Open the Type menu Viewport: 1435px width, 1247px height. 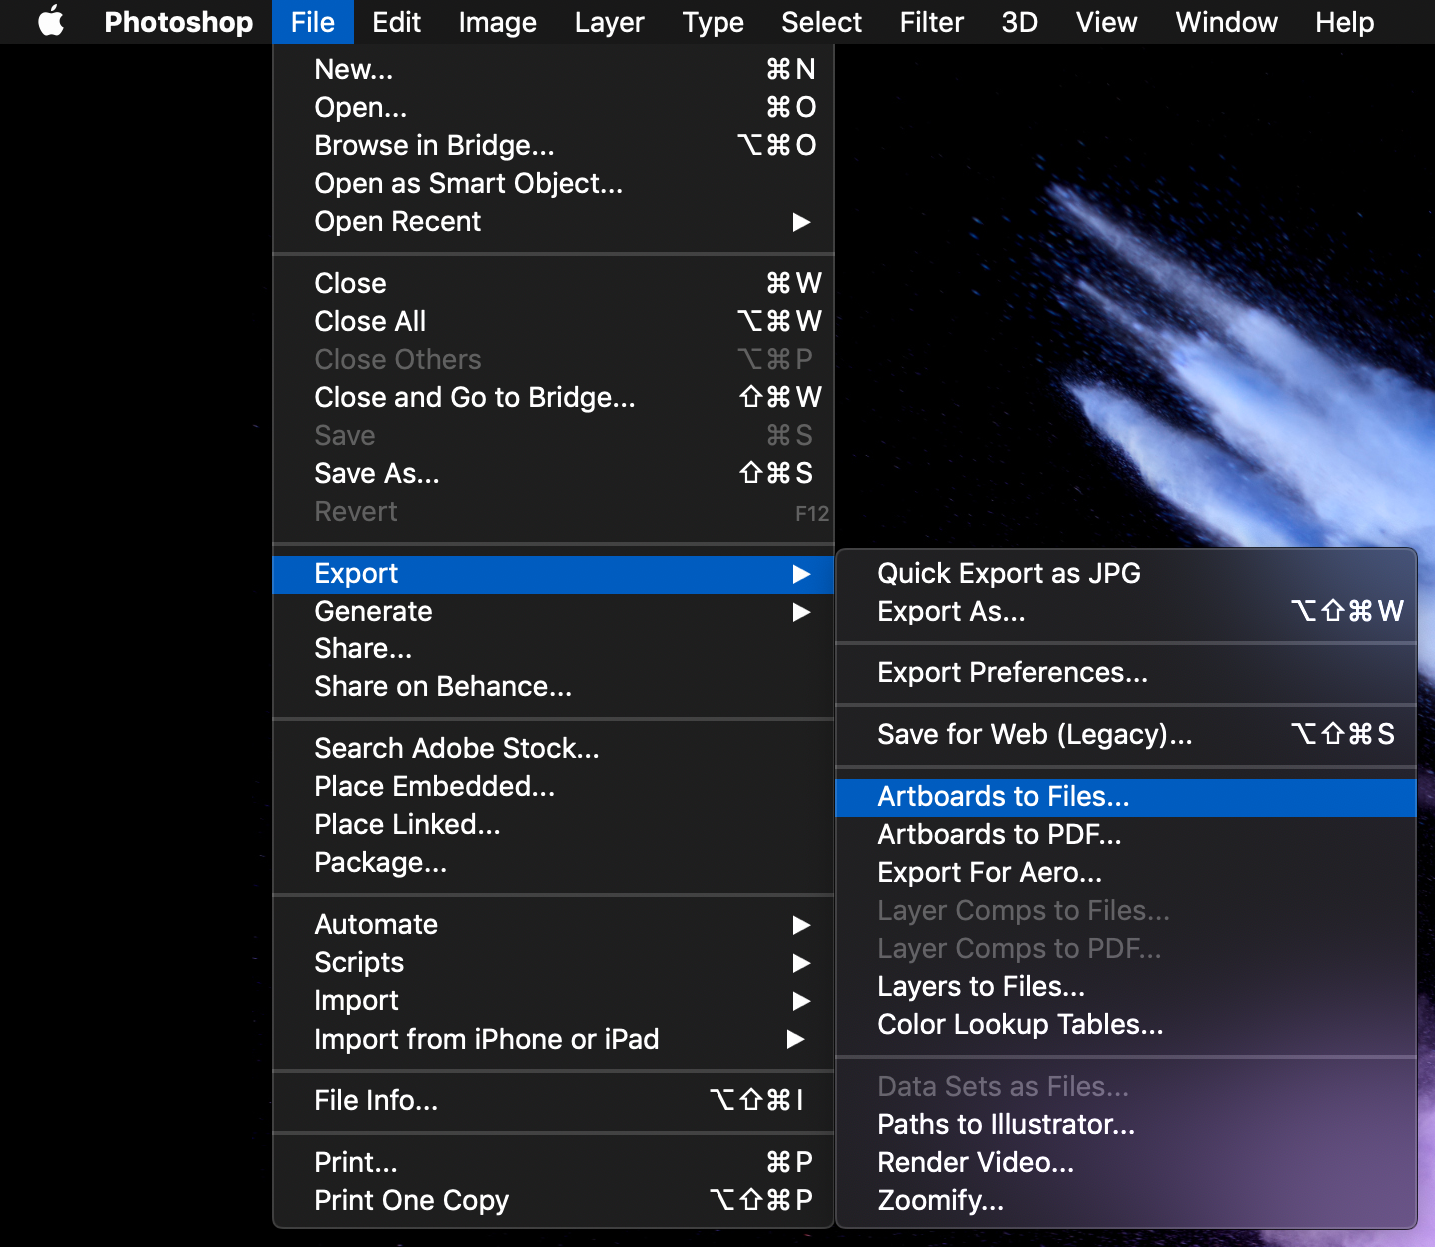[x=714, y=22]
